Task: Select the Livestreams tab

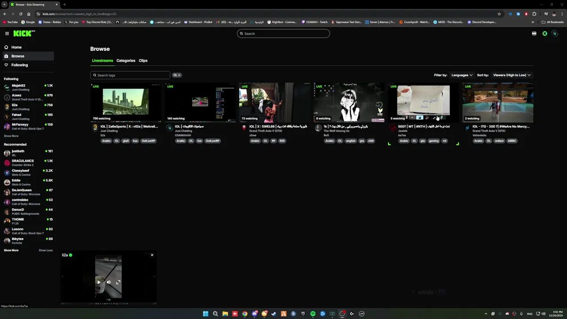Action: coord(102,61)
